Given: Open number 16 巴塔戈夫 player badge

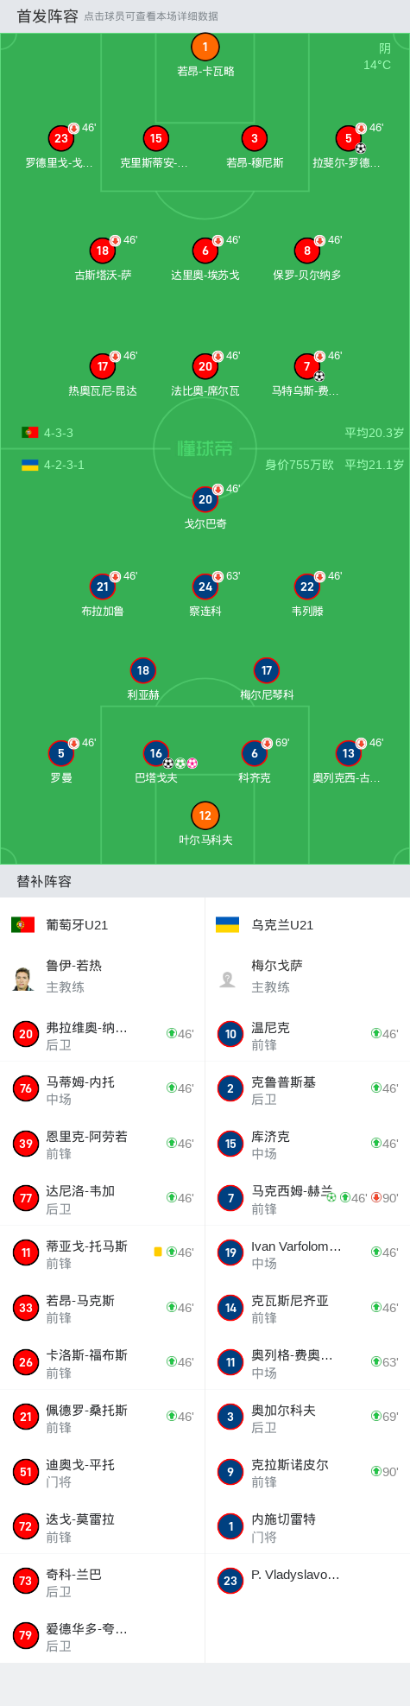Looking at the screenshot, I should [x=155, y=753].
